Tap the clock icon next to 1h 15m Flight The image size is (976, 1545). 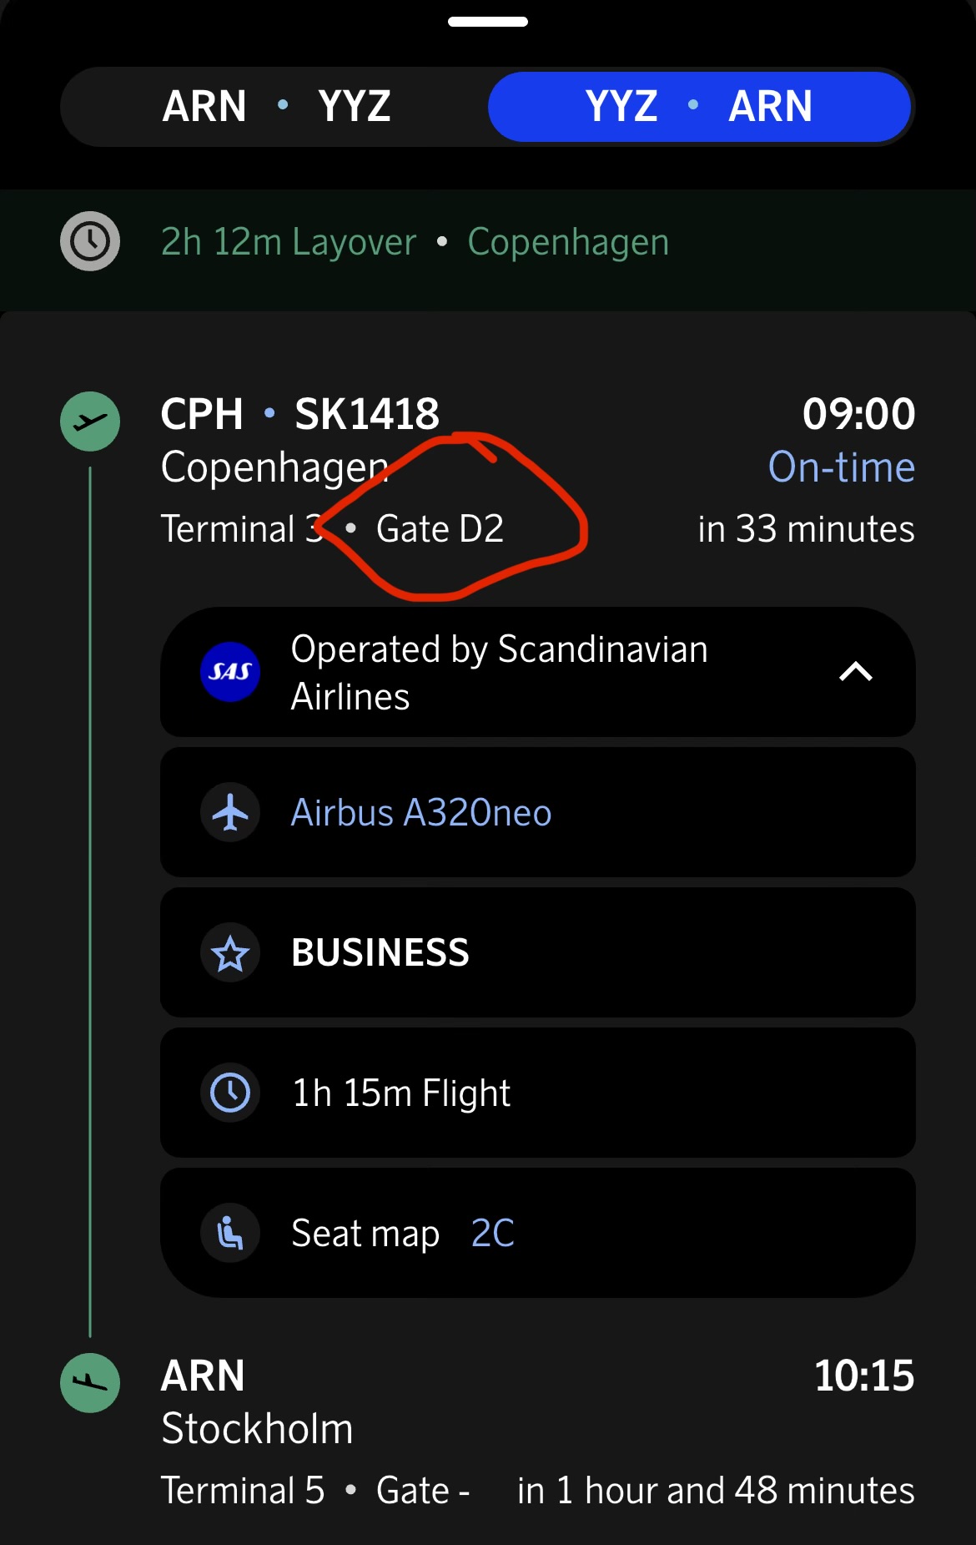pyautogui.click(x=230, y=1093)
